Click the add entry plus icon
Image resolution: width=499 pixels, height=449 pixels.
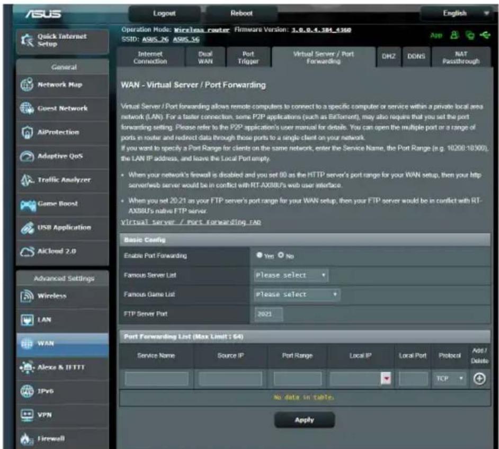(479, 379)
